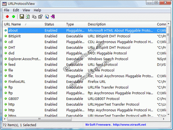Screen dimensions: 173x130
Task: Open the Edit menu
Action: 16,10
